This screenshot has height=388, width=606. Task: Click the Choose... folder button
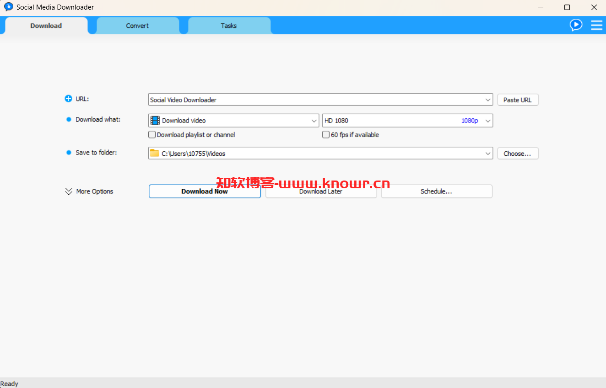pyautogui.click(x=518, y=154)
